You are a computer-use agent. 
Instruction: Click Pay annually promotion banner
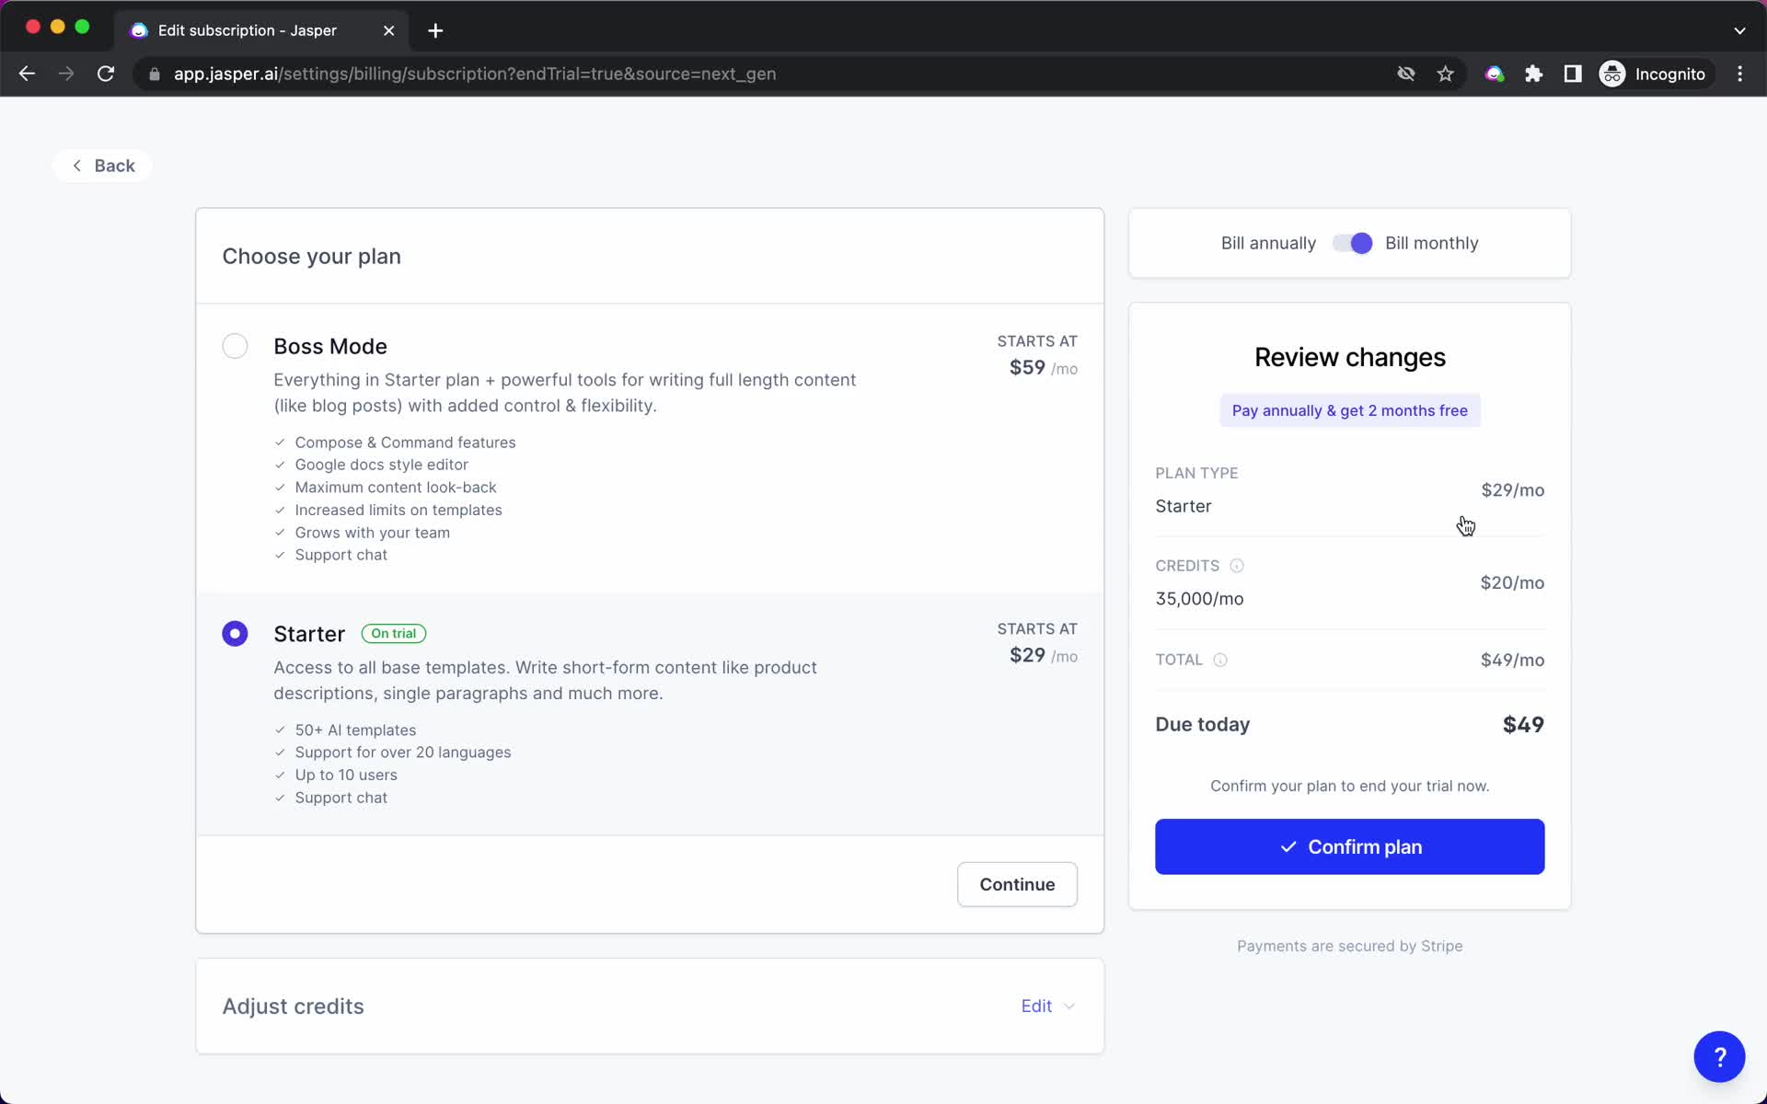(x=1350, y=409)
